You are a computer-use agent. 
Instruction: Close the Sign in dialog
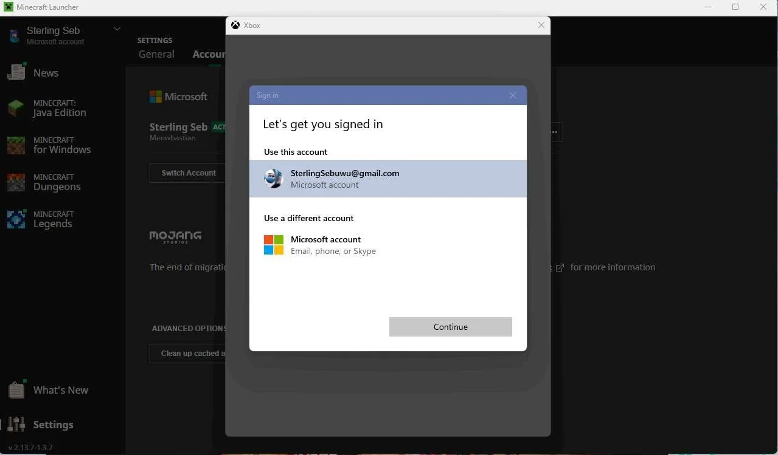(513, 95)
